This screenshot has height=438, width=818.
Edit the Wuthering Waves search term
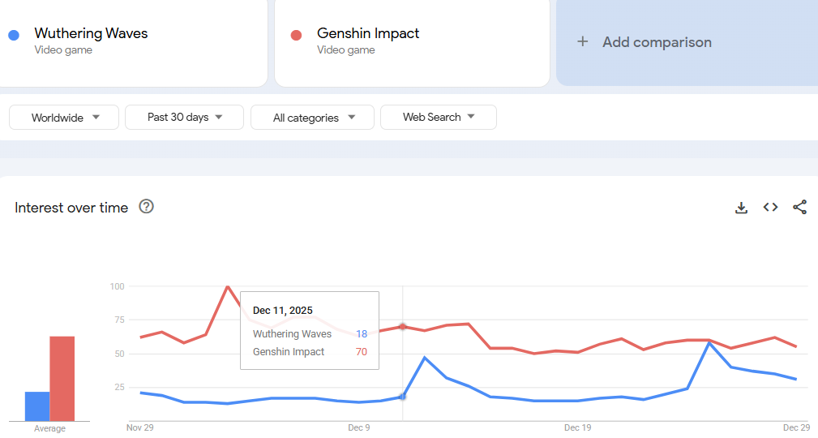tap(91, 34)
